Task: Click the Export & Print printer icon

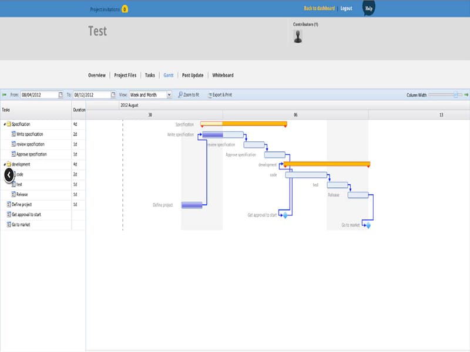Action: [209, 94]
